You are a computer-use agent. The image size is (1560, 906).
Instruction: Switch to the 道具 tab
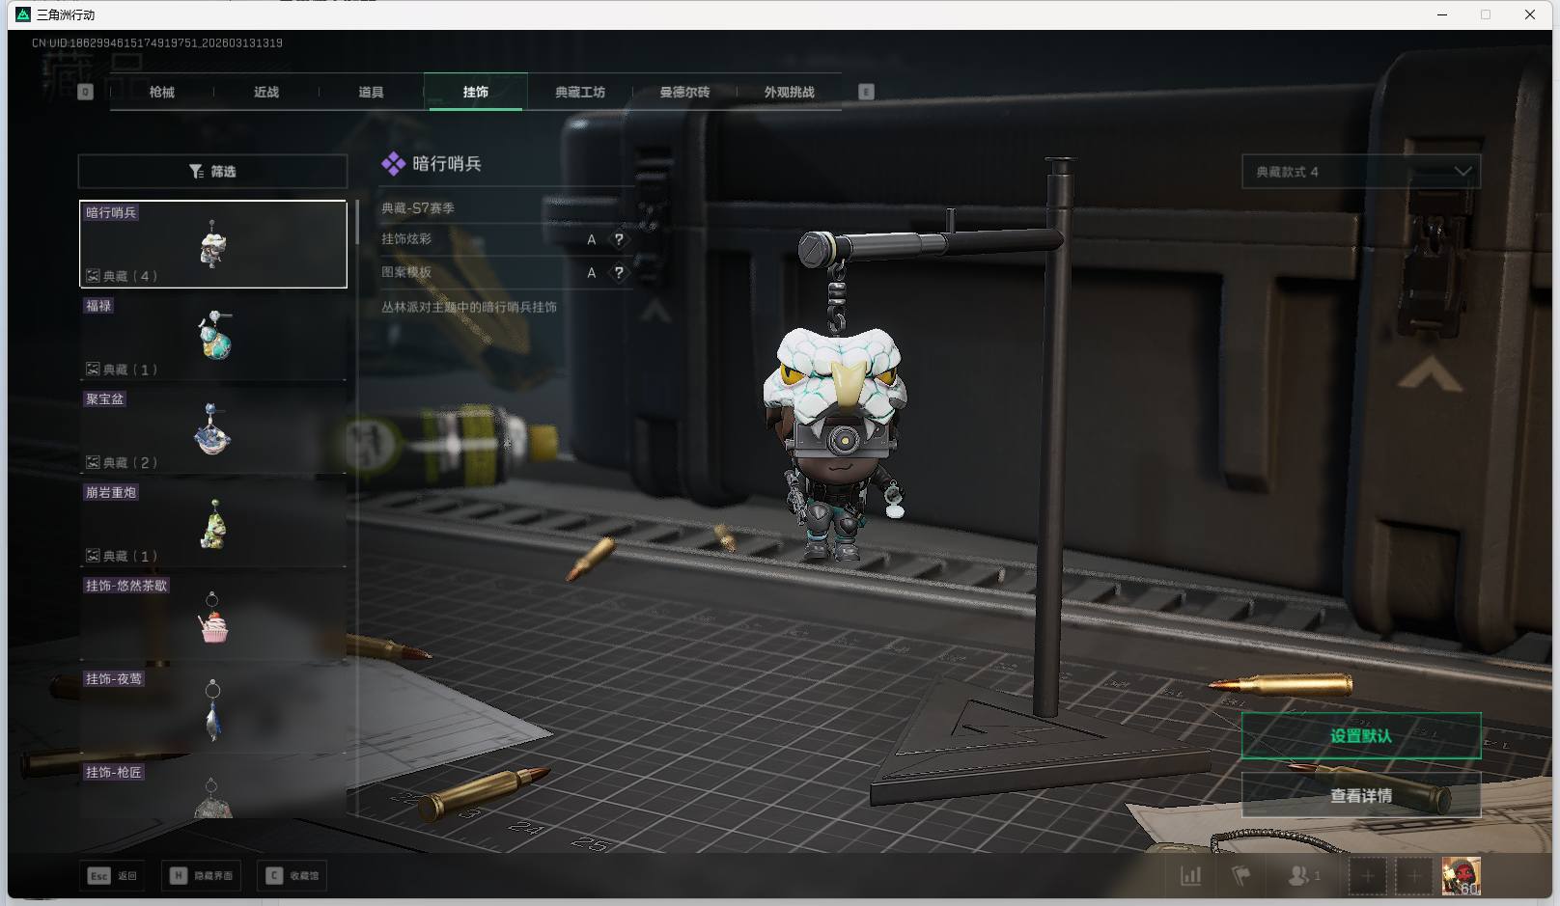(x=371, y=92)
